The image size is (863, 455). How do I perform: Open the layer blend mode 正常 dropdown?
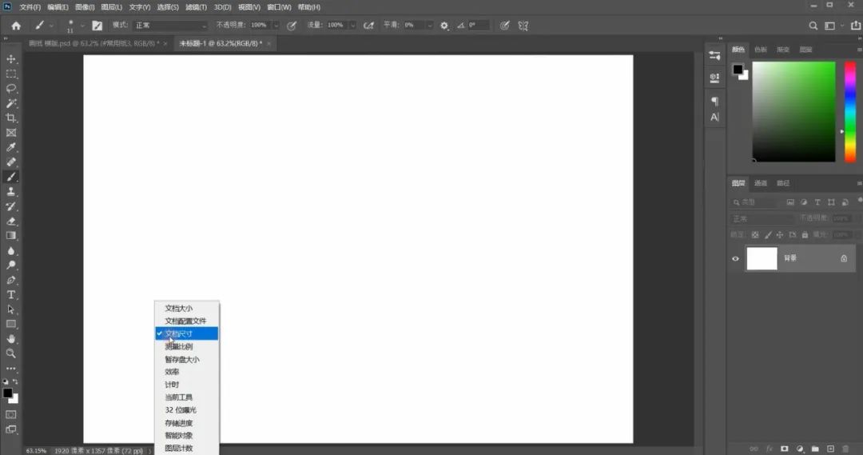(762, 218)
